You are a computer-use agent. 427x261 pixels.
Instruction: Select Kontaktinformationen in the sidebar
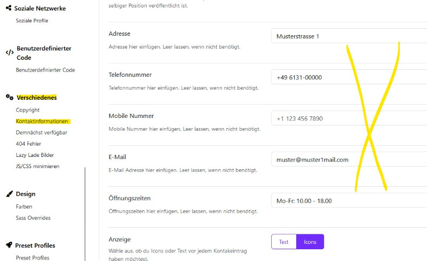tap(42, 121)
